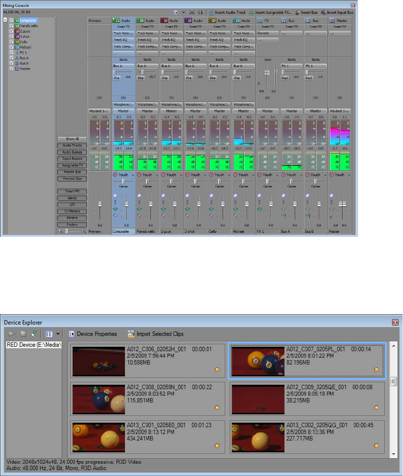Image resolution: width=403 pixels, height=476 pixels.
Task: Open Mando cello Master output dropdown
Action: [x=147, y=111]
